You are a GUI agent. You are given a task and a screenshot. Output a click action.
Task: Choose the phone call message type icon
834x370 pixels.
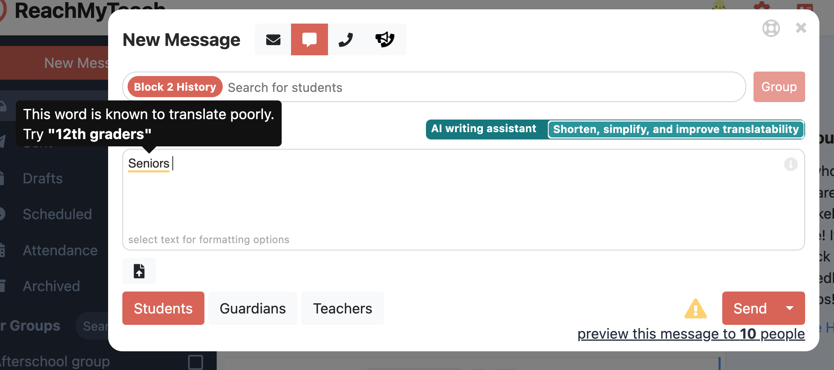point(346,39)
